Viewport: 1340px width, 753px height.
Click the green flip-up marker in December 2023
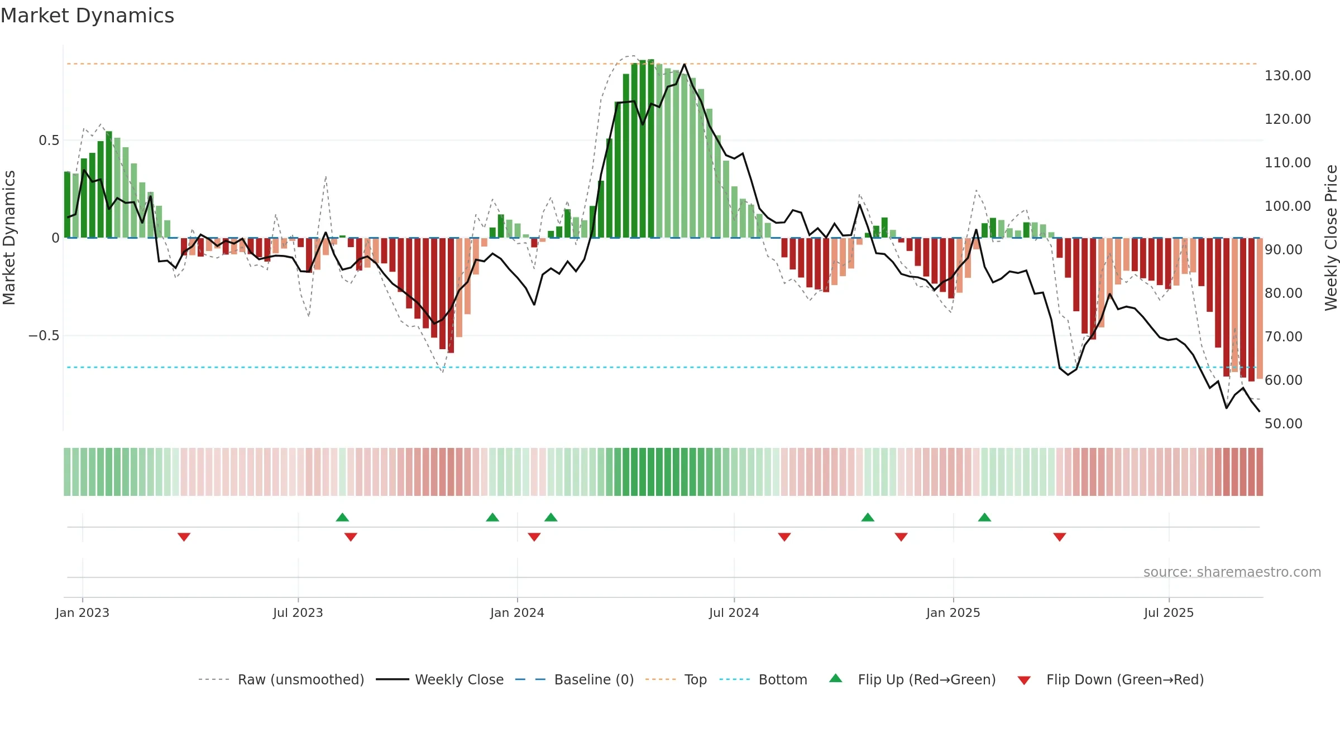coord(492,518)
